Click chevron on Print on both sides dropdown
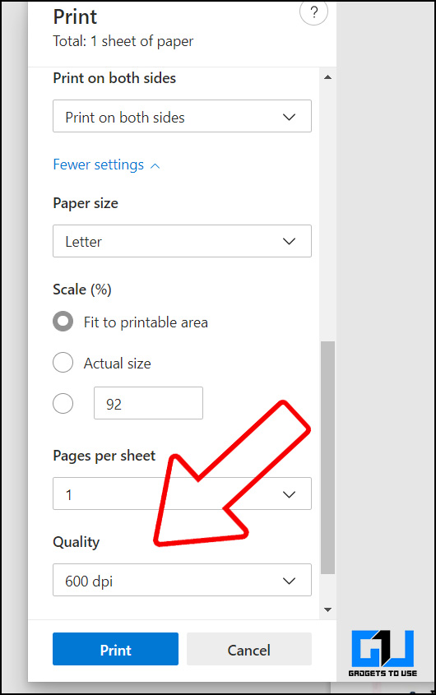This screenshot has height=695, width=436. pyautogui.click(x=290, y=117)
